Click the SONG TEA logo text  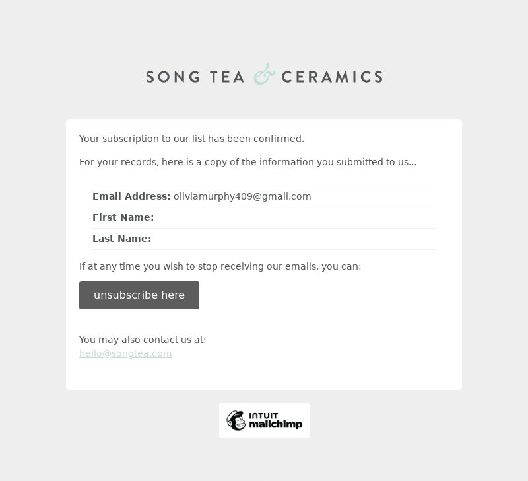[195, 77]
